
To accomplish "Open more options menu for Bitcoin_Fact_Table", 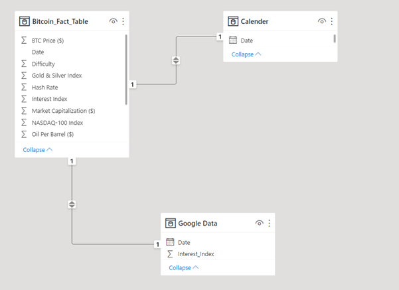I will pyautogui.click(x=123, y=21).
